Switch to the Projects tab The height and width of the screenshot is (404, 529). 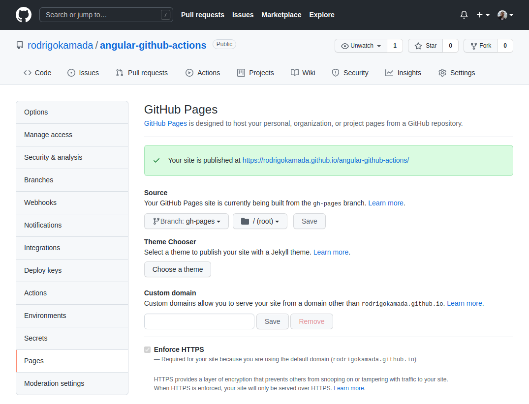click(255, 73)
